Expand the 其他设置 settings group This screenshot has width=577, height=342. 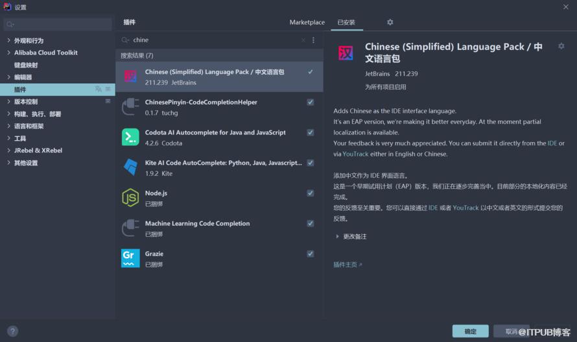8,162
